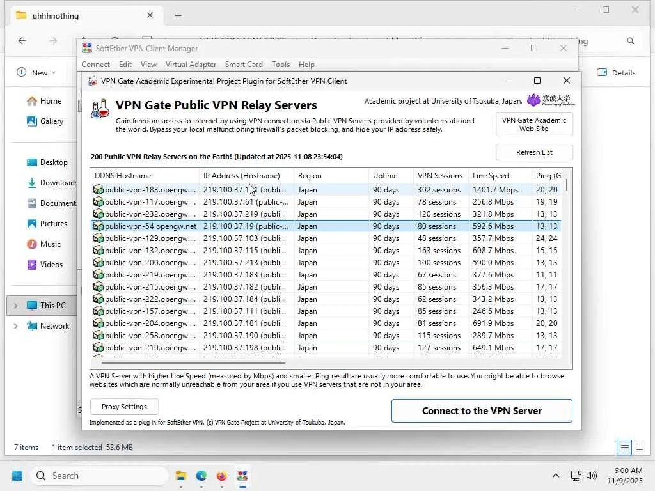This screenshot has width=655, height=491.
Task: Switch Explorer to details list view
Action: 624,448
